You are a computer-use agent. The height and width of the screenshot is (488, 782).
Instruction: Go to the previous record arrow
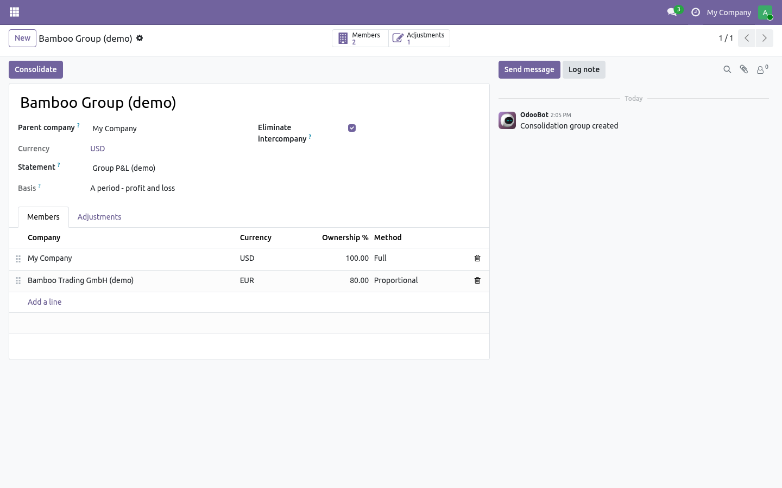(747, 38)
